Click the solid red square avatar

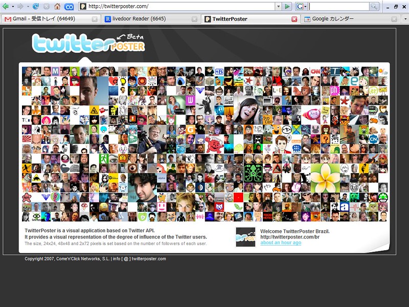238,198
